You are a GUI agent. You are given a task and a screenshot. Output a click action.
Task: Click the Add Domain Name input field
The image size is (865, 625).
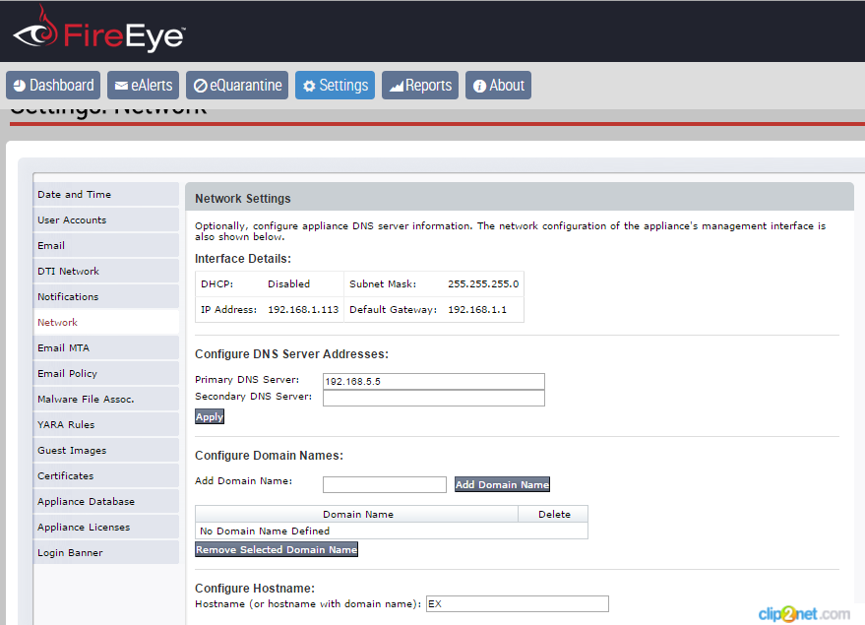click(x=385, y=484)
